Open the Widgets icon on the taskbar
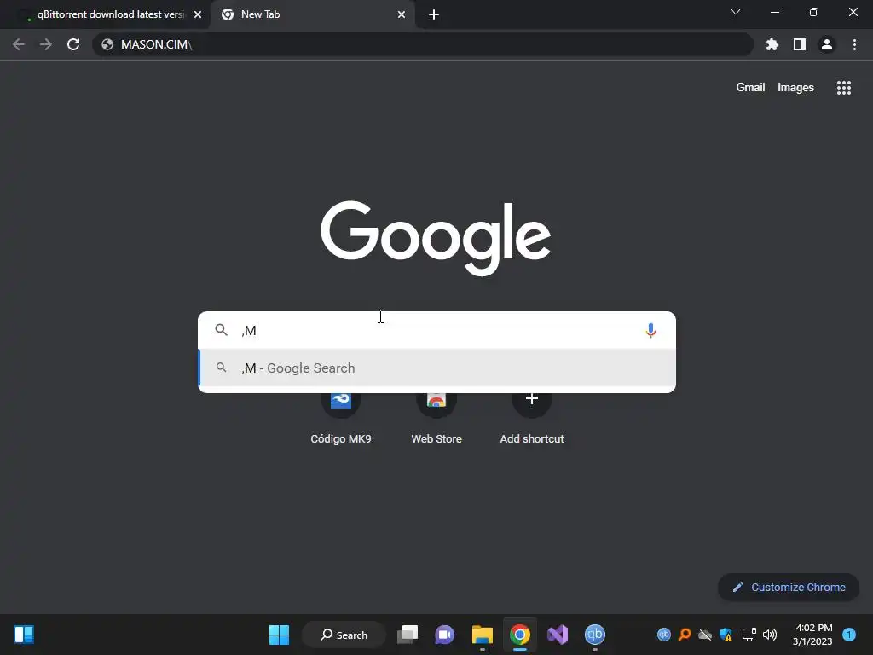This screenshot has height=655, width=873. 24,635
